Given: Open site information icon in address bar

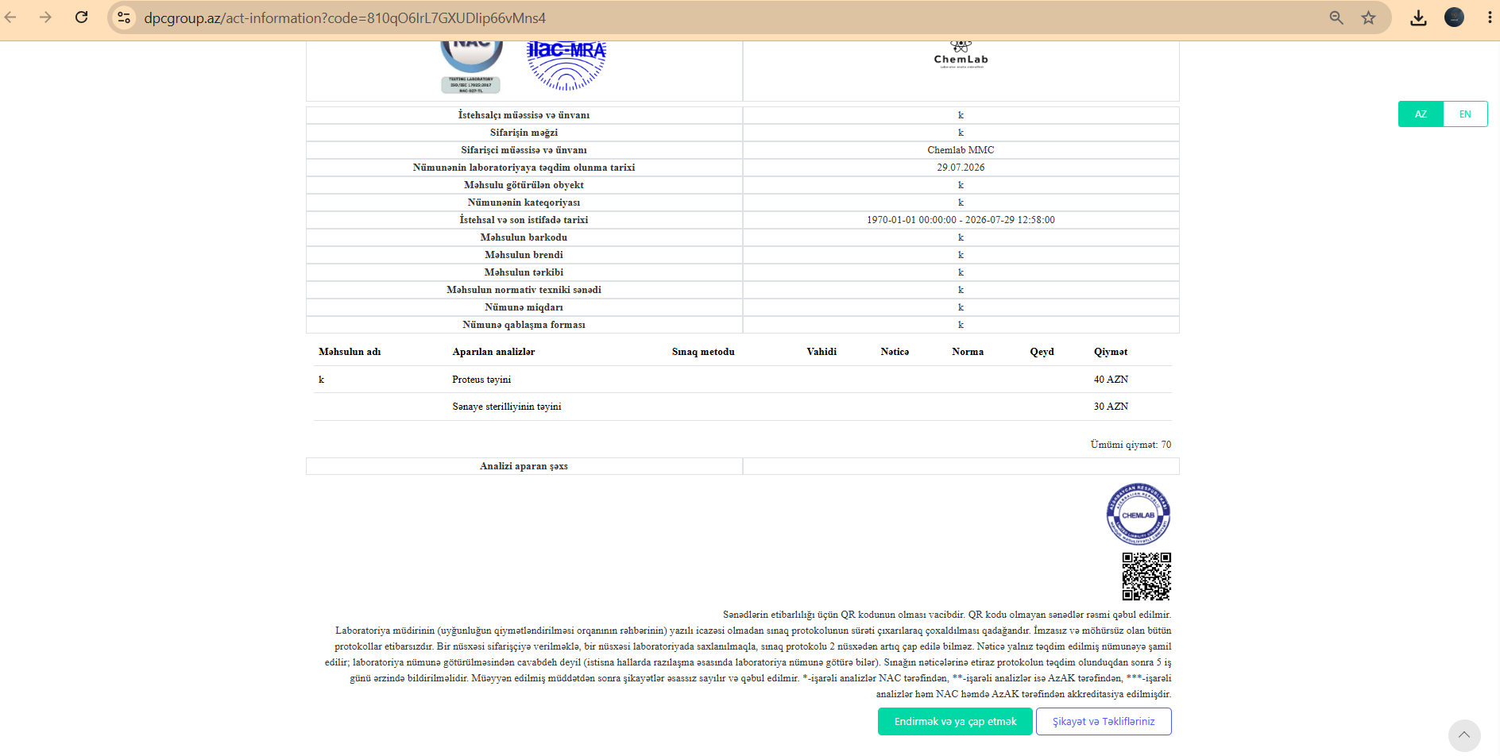Looking at the screenshot, I should 124,17.
